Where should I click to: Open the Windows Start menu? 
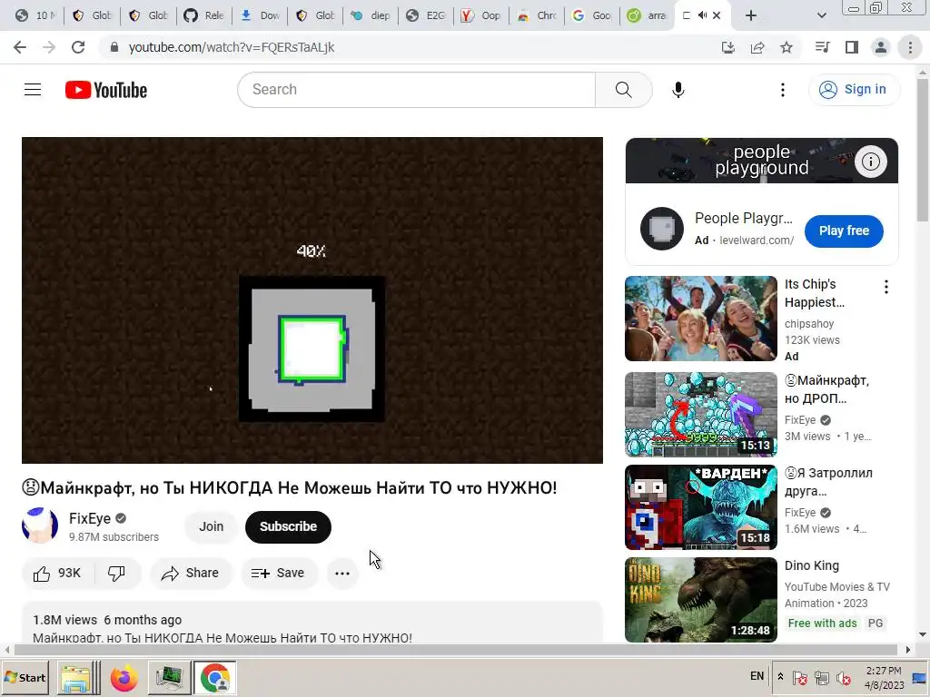tap(25, 677)
